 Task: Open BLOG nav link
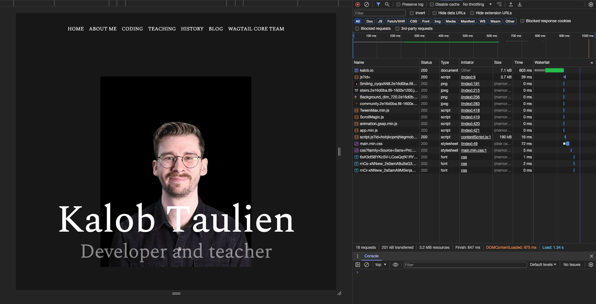pos(216,29)
